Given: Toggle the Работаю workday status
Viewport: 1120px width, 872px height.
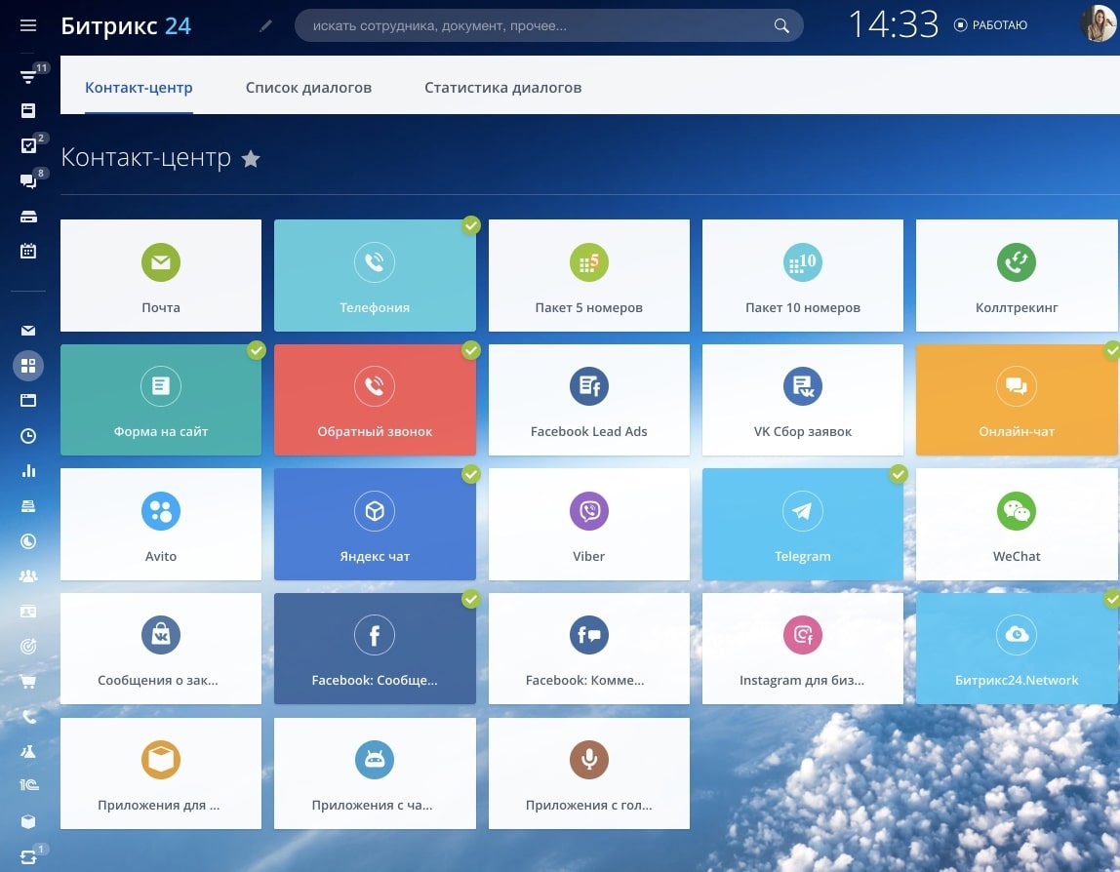Looking at the screenshot, I should [x=990, y=25].
